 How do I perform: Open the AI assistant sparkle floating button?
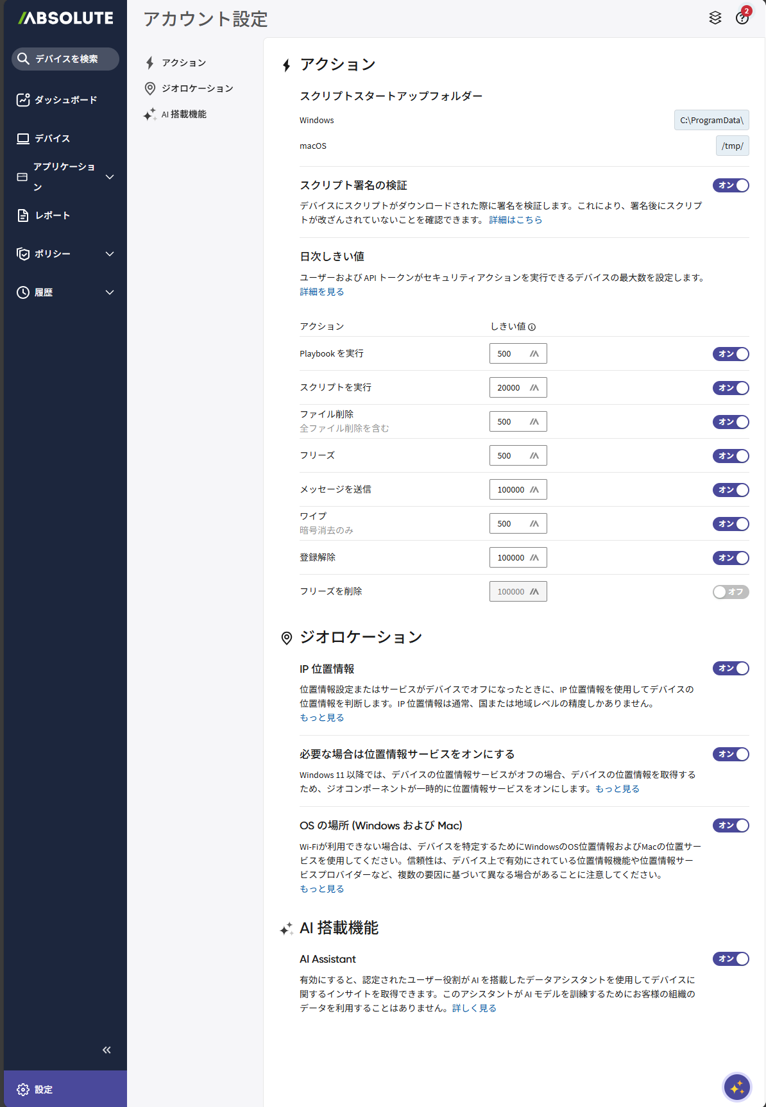(736, 1087)
